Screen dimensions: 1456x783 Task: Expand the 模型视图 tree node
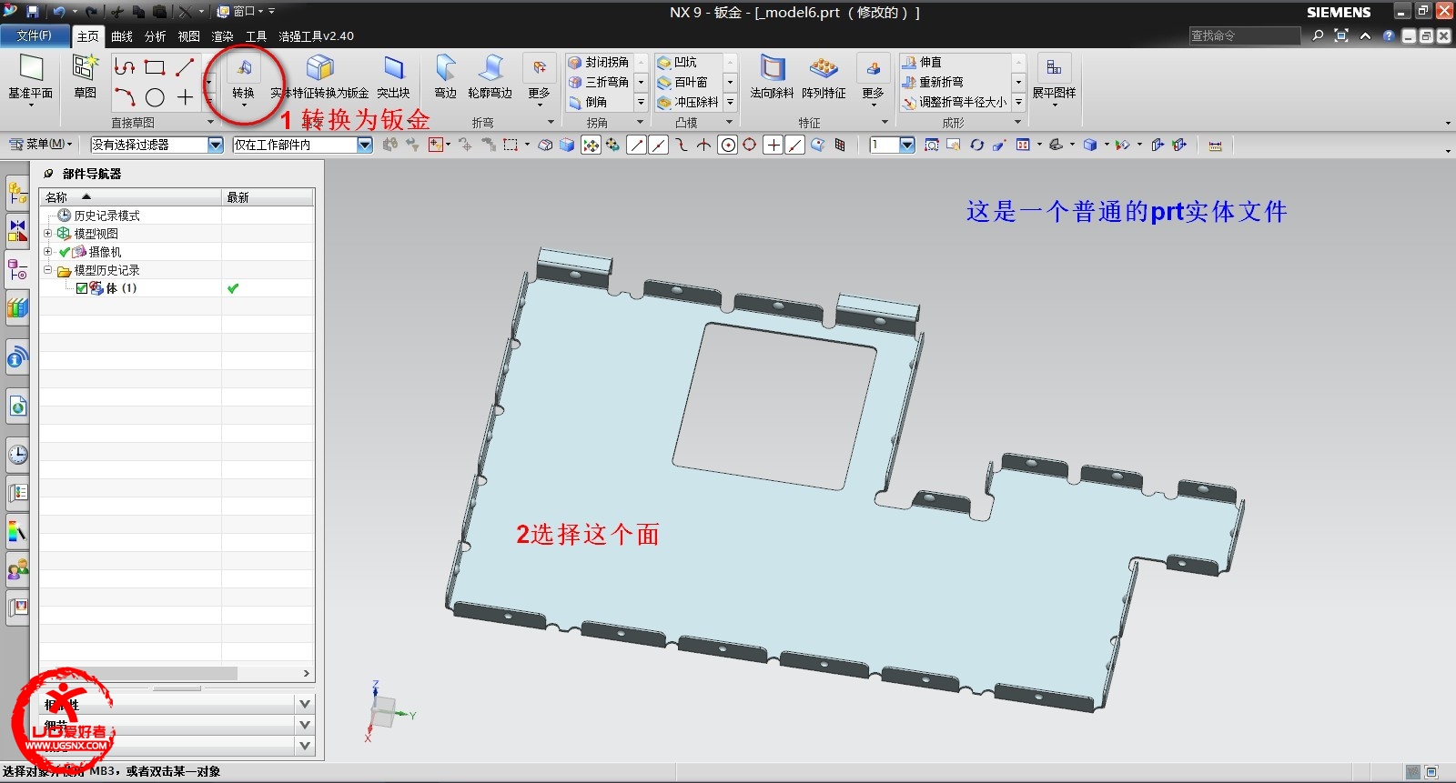[x=48, y=234]
